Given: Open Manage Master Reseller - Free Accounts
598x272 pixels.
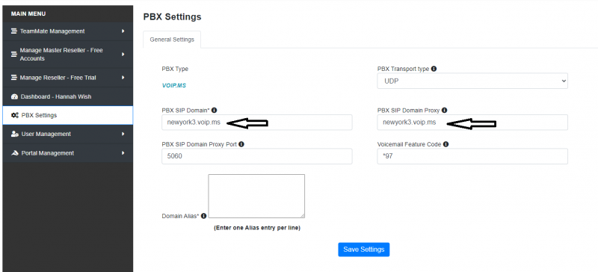Looking at the screenshot, I should pos(68,55).
